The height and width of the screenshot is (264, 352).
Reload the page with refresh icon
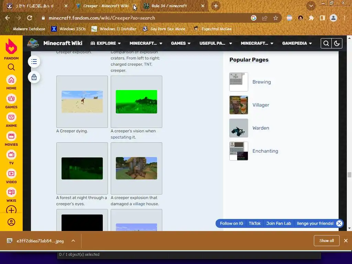[x=30, y=18]
